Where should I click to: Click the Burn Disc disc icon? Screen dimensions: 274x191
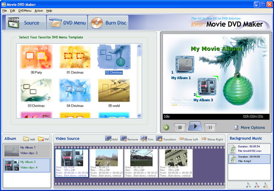click(x=97, y=23)
